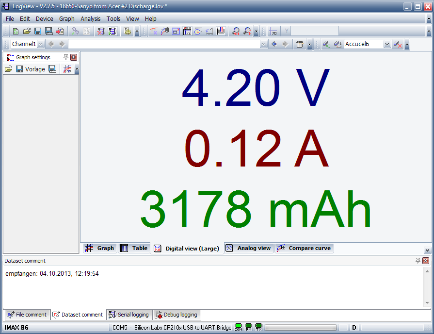Click the curve delete icon in toolbar
Screen dimensions: 434x334
point(154,32)
